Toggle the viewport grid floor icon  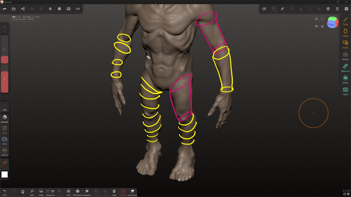(x=316, y=26)
